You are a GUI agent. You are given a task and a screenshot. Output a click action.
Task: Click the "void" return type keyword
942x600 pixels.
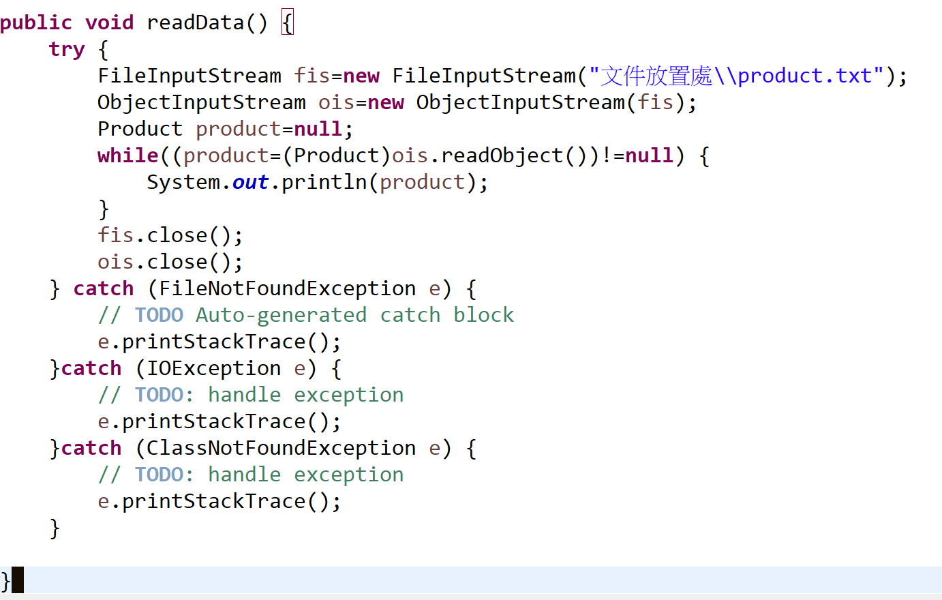tap(110, 22)
